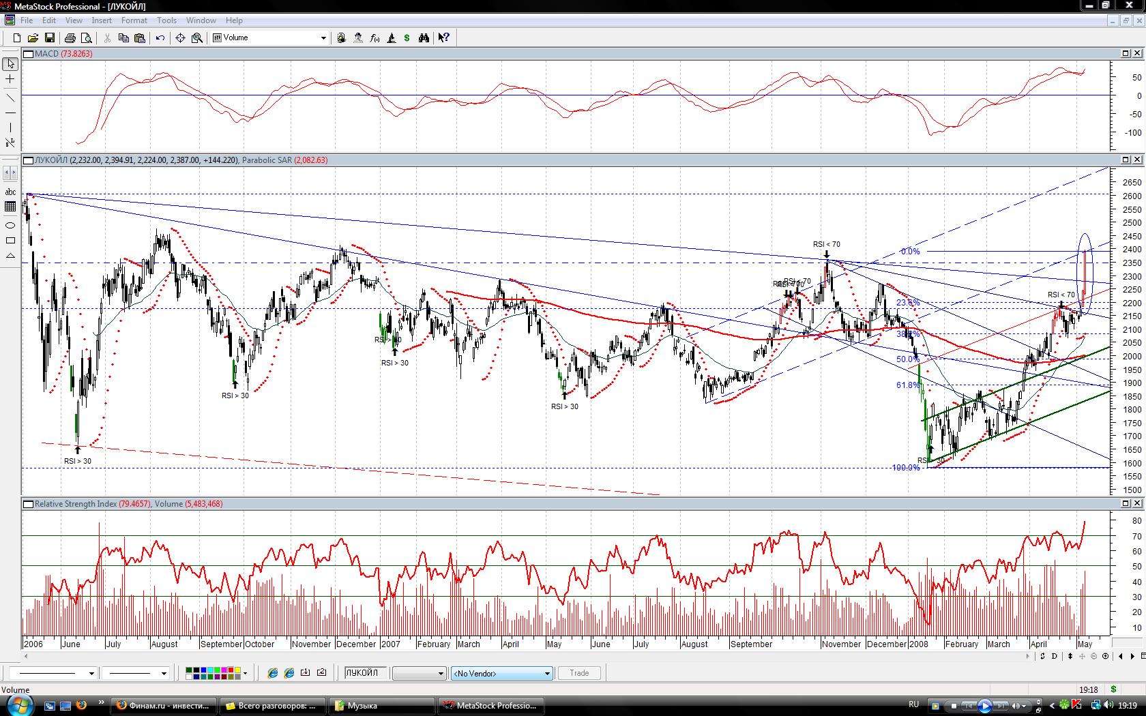Expand the color palette dropdown arrow
The image size is (1146, 716).
(245, 674)
